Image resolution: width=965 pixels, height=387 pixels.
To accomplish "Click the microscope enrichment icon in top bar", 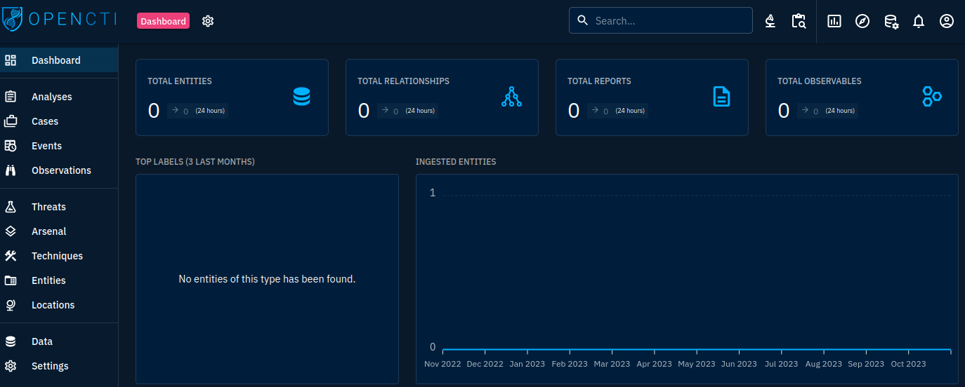I will [770, 21].
